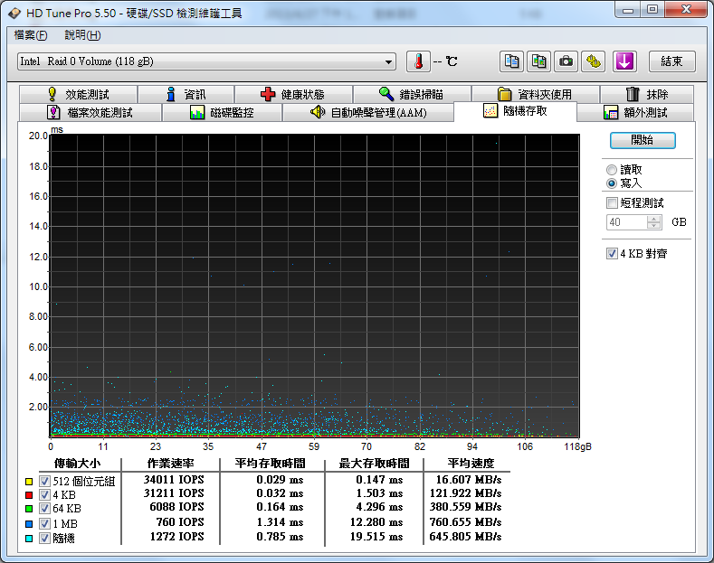Select the 寫入 write radio button

point(612,183)
